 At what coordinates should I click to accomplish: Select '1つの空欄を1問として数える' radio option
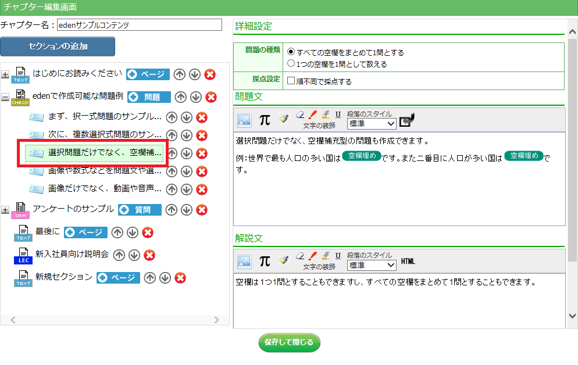click(x=291, y=64)
